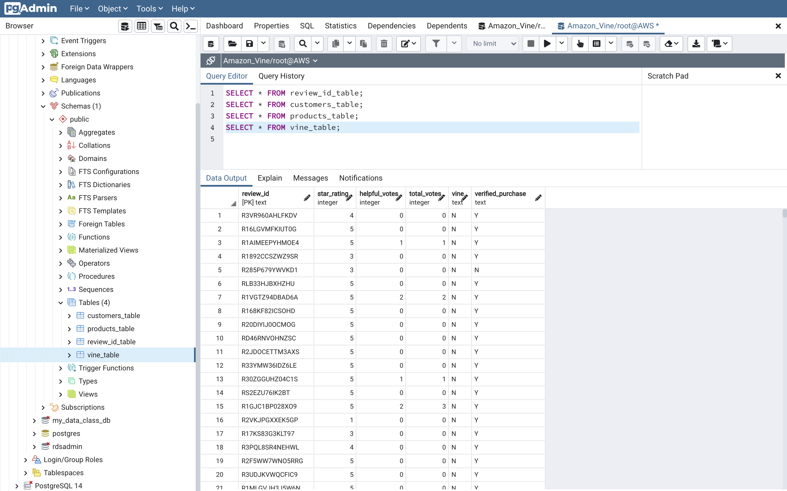Viewport: 787px width, 491px height.
Task: Open the File menu
Action: click(x=79, y=9)
